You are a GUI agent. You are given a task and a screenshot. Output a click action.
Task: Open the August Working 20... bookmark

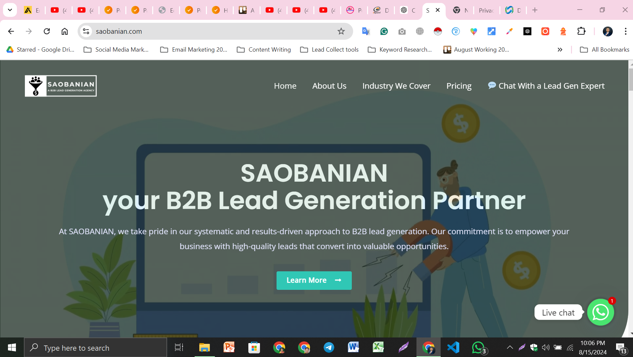[x=476, y=50]
